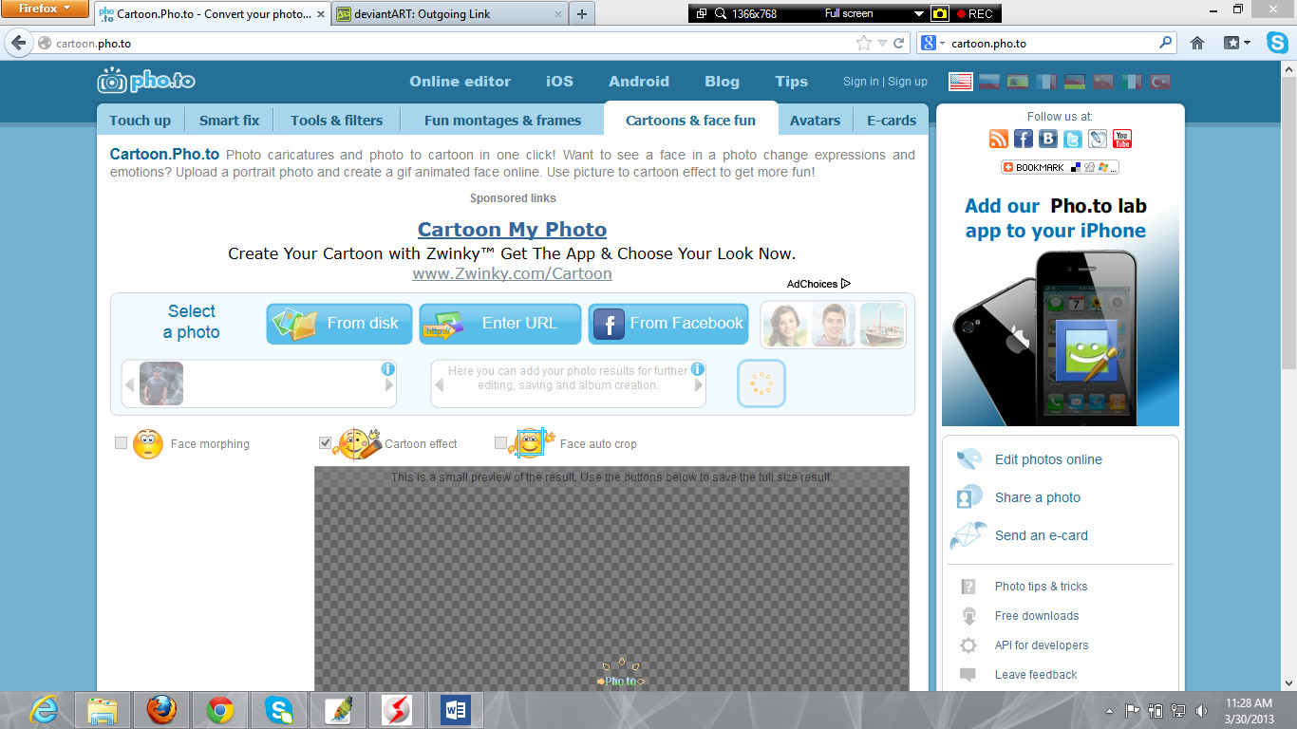The height and width of the screenshot is (729, 1297).
Task: Choose the sample woman portrait photo
Action: click(x=784, y=326)
